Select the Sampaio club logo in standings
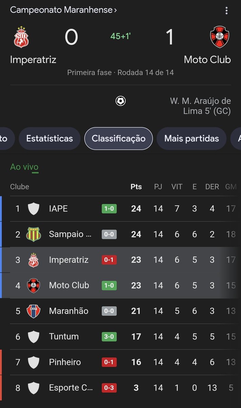Viewport: 241px width, 408px height. pyautogui.click(x=33, y=234)
